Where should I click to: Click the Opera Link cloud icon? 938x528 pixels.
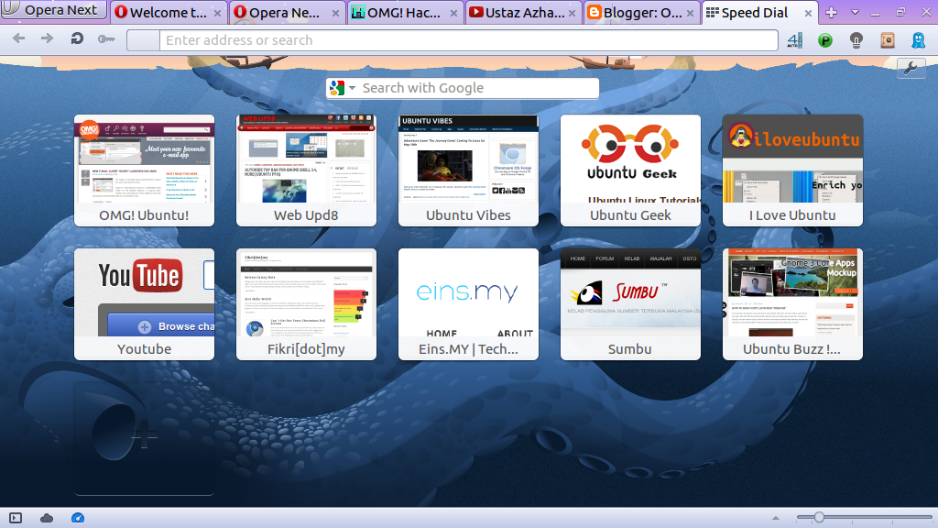pos(47,518)
